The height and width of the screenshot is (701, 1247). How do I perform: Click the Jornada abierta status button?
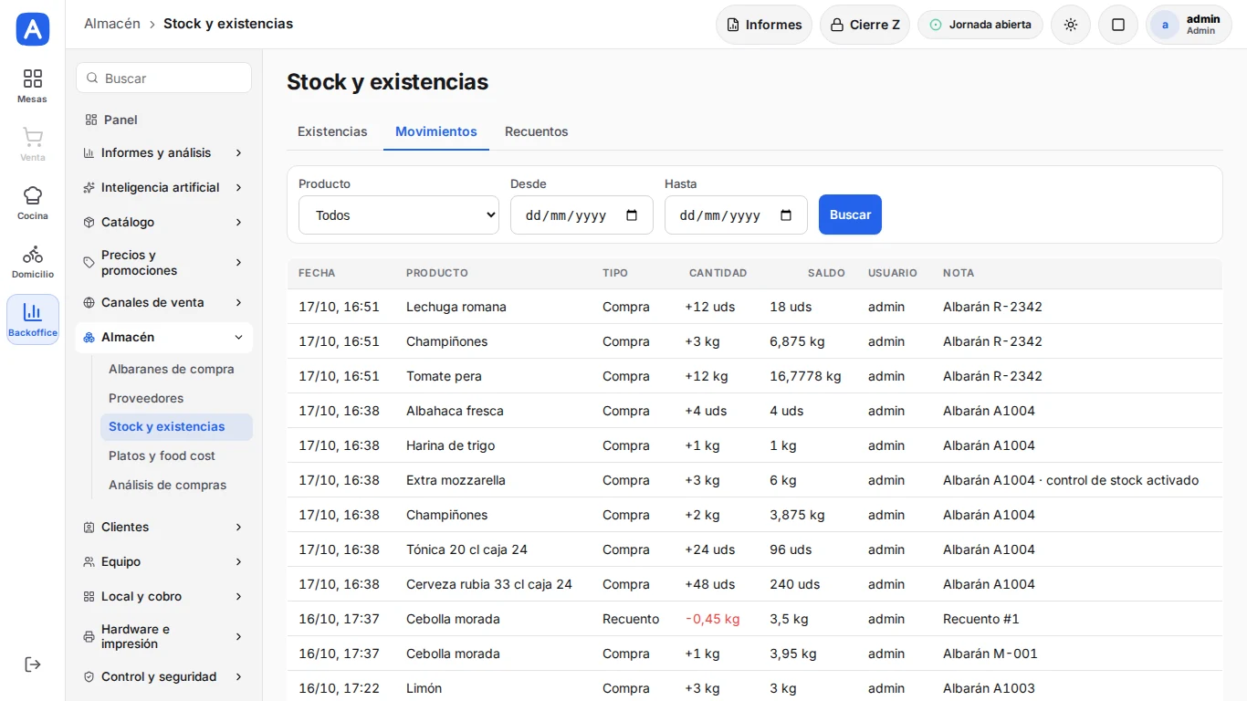(980, 25)
